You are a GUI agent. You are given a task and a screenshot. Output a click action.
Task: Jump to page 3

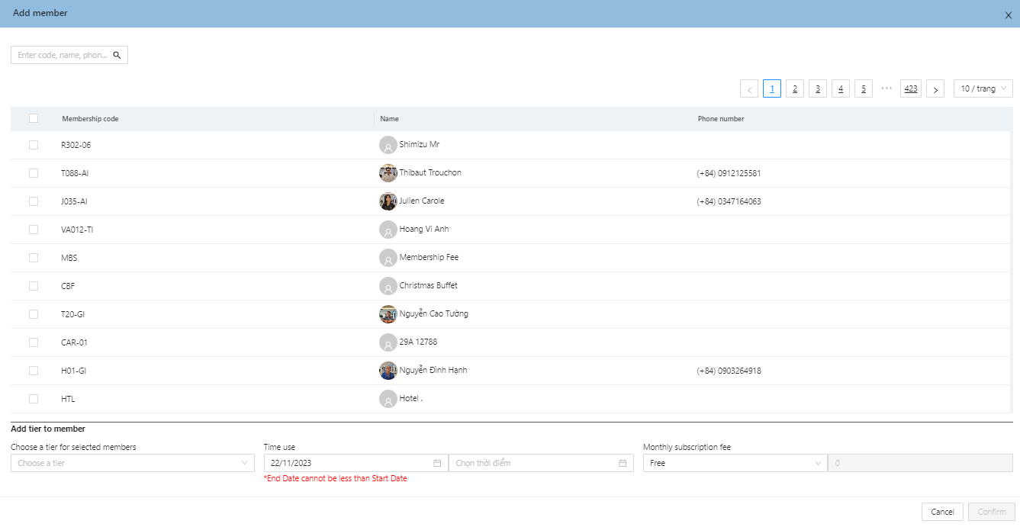coord(817,89)
